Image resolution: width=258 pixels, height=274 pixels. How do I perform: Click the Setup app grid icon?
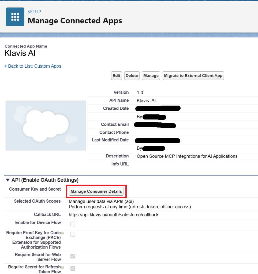pos(15,17)
